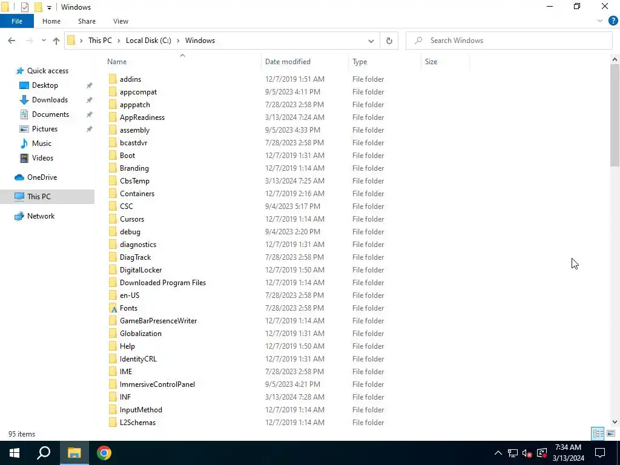Select OneDrive in navigation pane
The width and height of the screenshot is (620, 465).
(x=42, y=177)
